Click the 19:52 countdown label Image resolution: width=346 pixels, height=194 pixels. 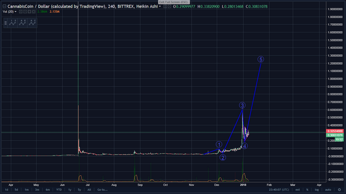[x=339, y=140]
